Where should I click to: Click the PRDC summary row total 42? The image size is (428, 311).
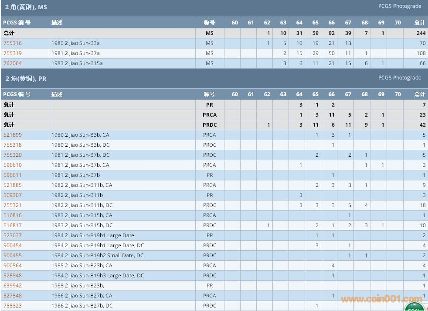click(x=422, y=125)
